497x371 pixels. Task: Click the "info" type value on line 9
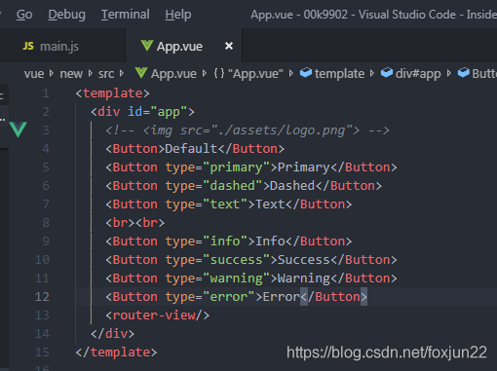pyautogui.click(x=225, y=241)
